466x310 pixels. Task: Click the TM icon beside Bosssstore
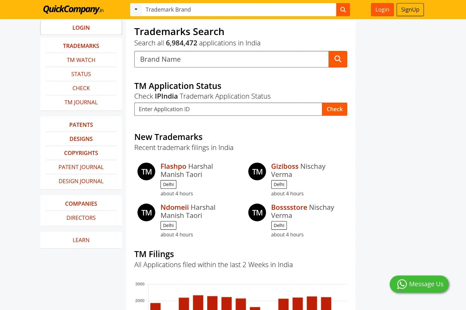click(x=257, y=212)
